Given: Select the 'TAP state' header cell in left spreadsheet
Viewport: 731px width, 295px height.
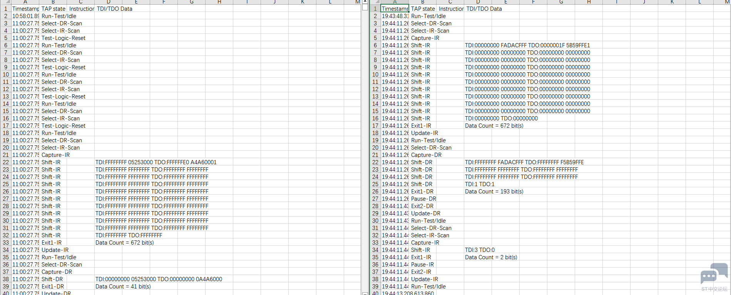Looking at the screenshot, I should pos(54,8).
